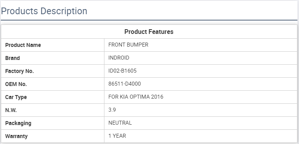Click the Product Name label cell

coord(53,45)
